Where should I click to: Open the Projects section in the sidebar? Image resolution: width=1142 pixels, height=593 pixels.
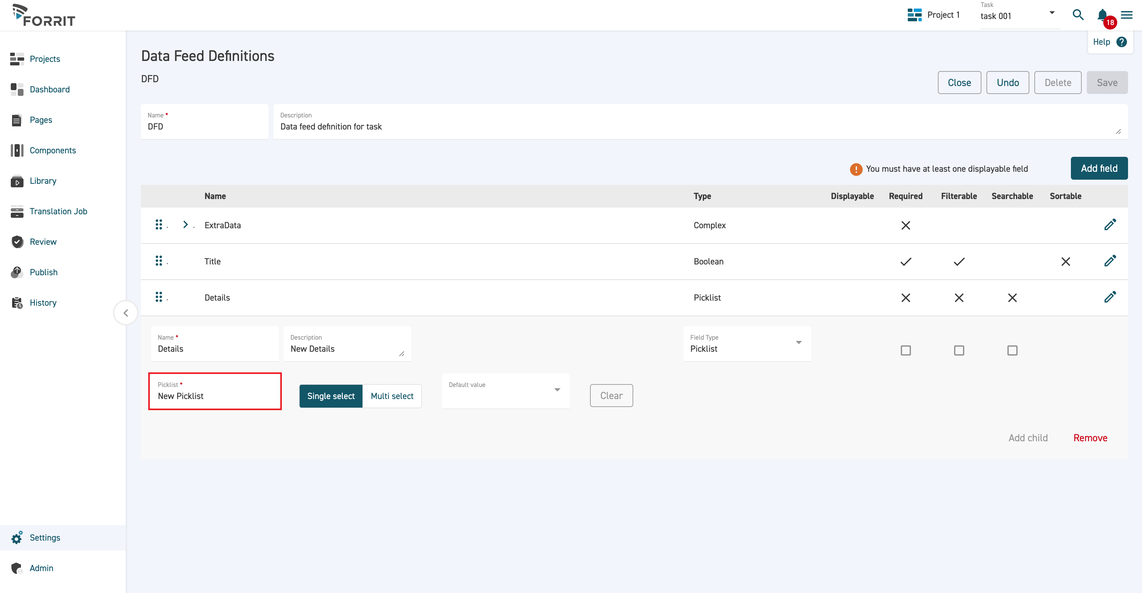[45, 59]
